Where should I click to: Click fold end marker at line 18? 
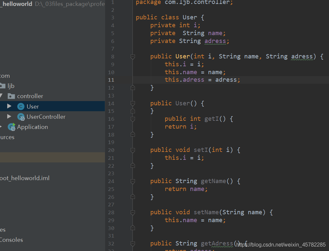point(132,135)
